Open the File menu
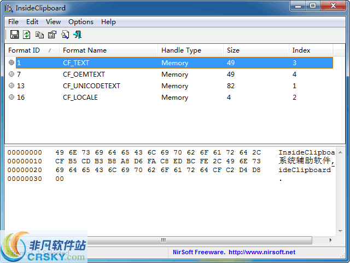Viewport: 350px width, 263px height. pyautogui.click(x=13, y=22)
